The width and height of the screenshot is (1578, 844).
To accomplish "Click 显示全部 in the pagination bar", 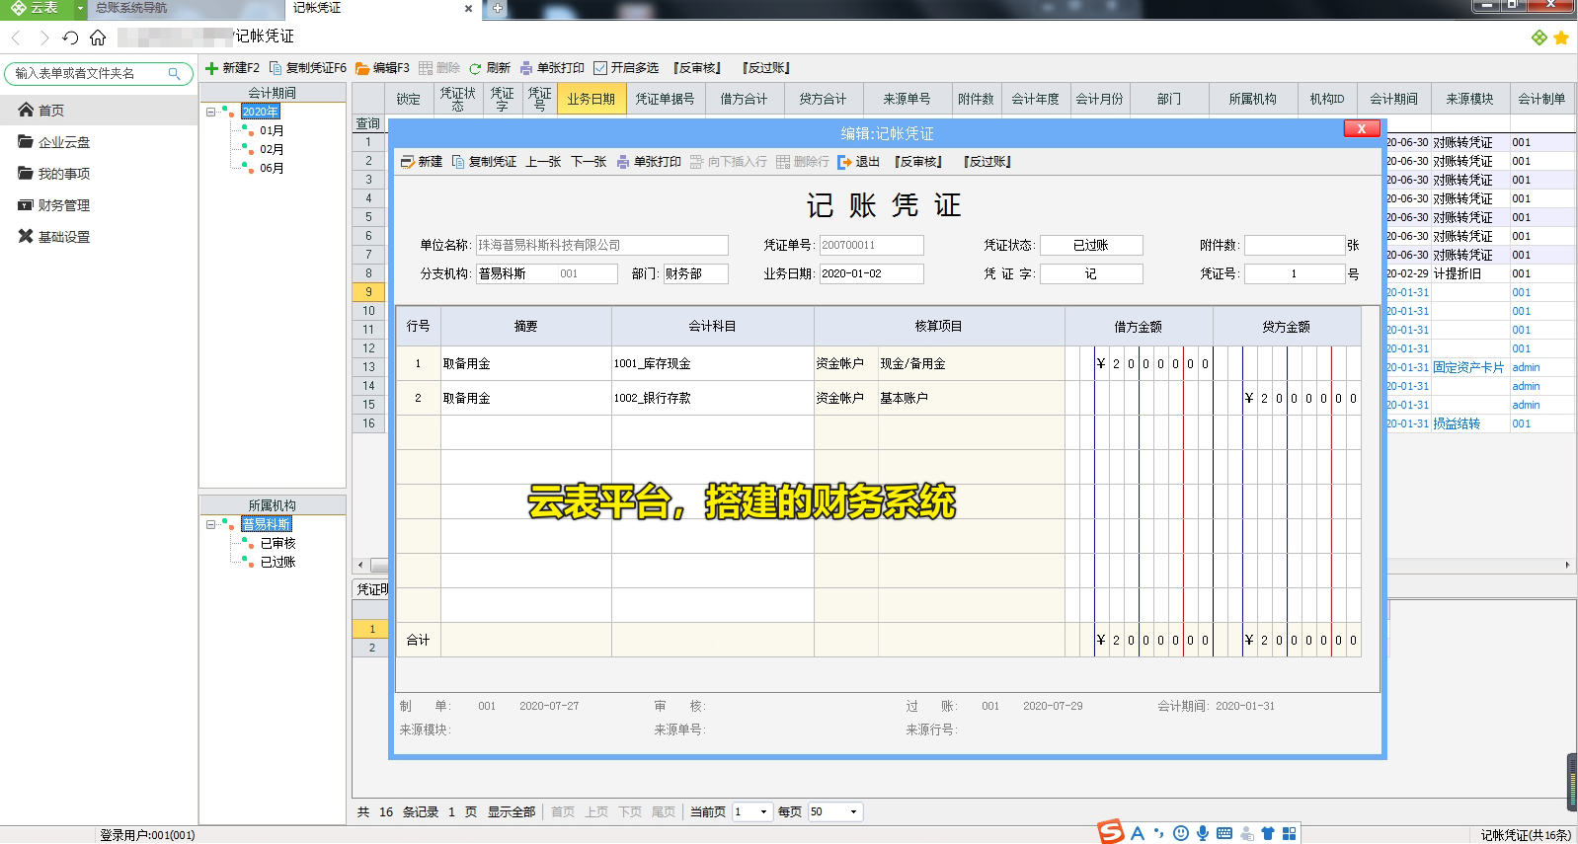I will pyautogui.click(x=511, y=811).
